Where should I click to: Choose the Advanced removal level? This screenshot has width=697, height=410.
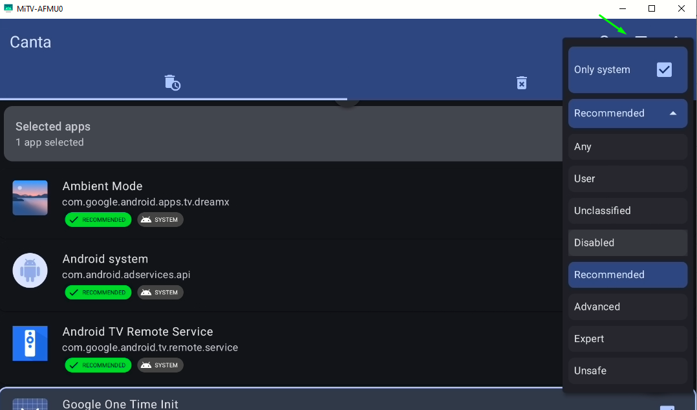tap(628, 307)
